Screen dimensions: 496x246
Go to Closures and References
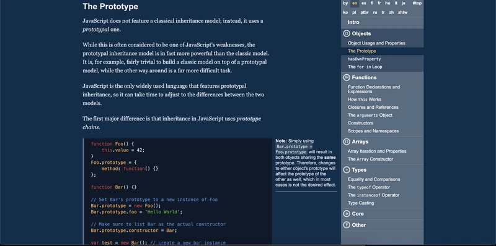click(373, 107)
